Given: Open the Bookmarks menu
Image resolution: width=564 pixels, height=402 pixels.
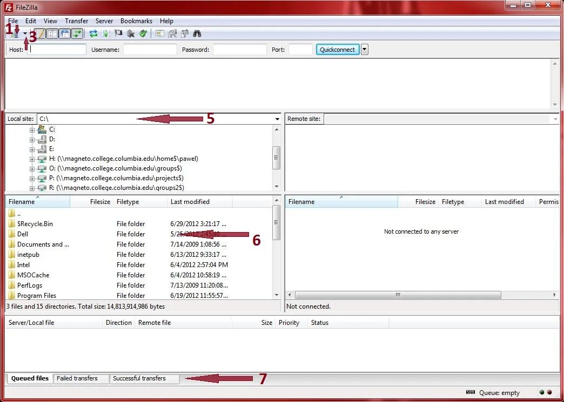Looking at the screenshot, I should (136, 21).
